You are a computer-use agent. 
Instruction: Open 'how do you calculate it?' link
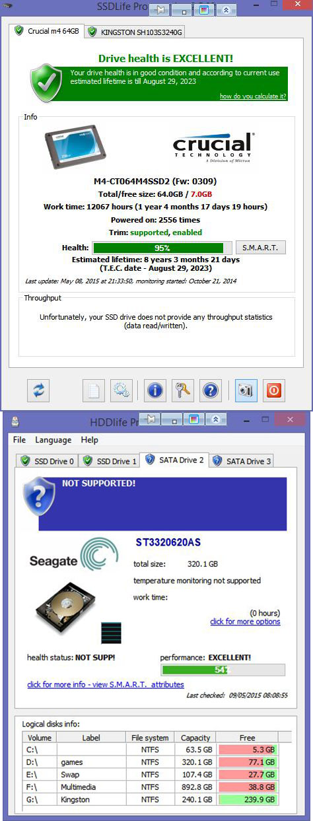point(253,96)
